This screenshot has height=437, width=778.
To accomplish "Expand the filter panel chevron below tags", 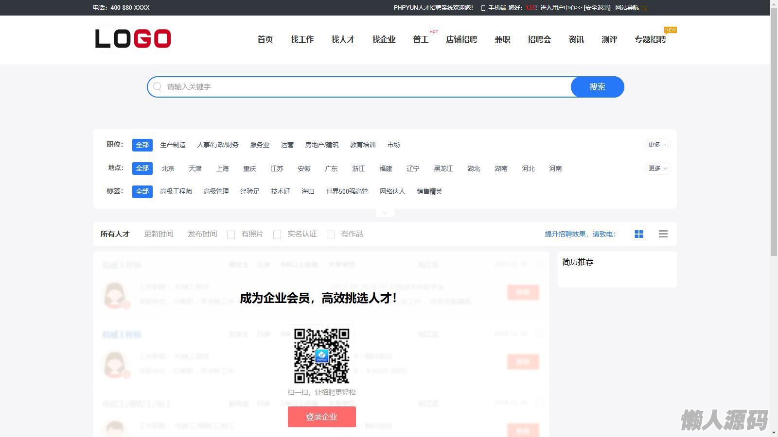I will 385,213.
